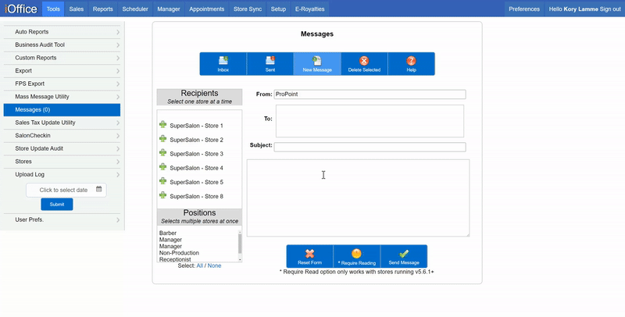Screen dimensions: 625x317
Task: Click the Click to select date field
Action: pos(66,190)
